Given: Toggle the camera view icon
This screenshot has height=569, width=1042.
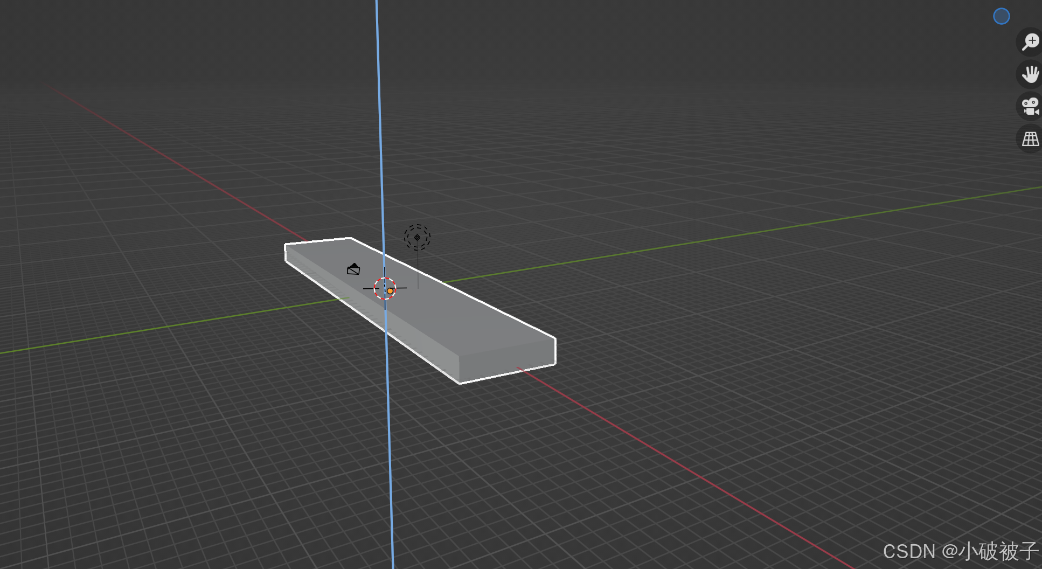Looking at the screenshot, I should [1030, 106].
